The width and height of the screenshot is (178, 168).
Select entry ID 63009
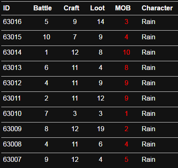pyautogui.click(x=12, y=129)
